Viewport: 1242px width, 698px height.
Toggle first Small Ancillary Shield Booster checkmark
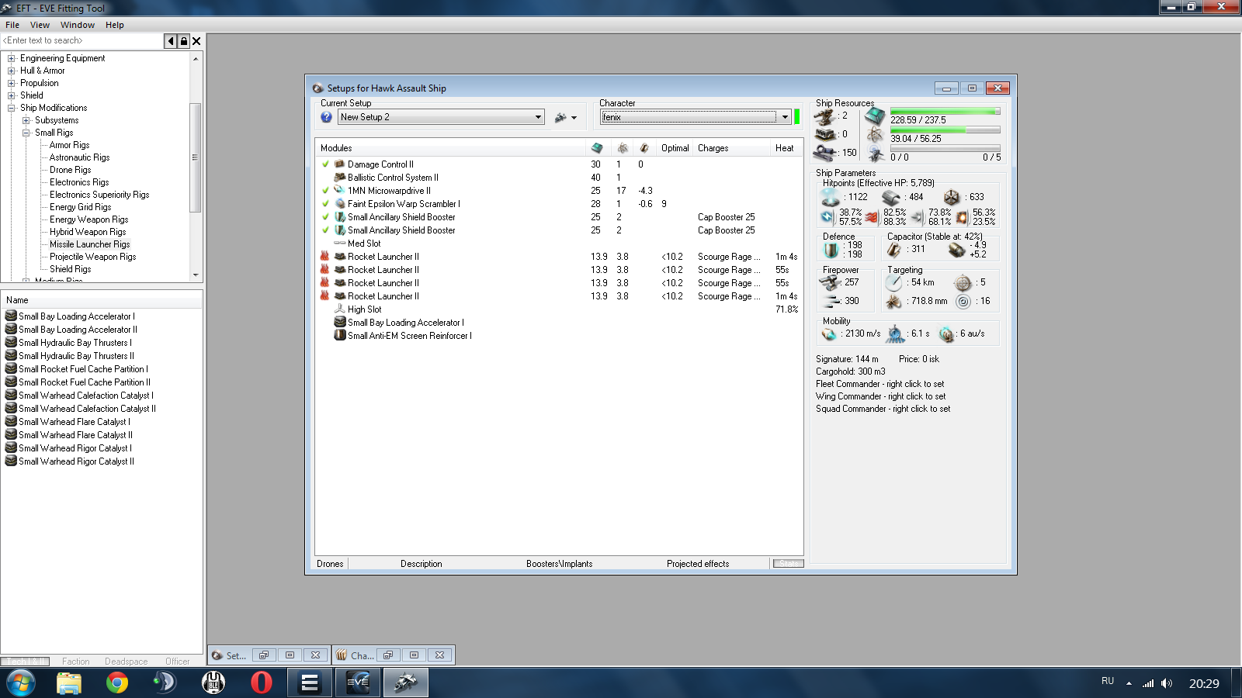325,217
